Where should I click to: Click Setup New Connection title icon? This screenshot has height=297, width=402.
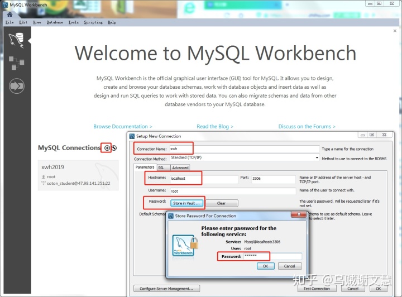tap(132, 136)
